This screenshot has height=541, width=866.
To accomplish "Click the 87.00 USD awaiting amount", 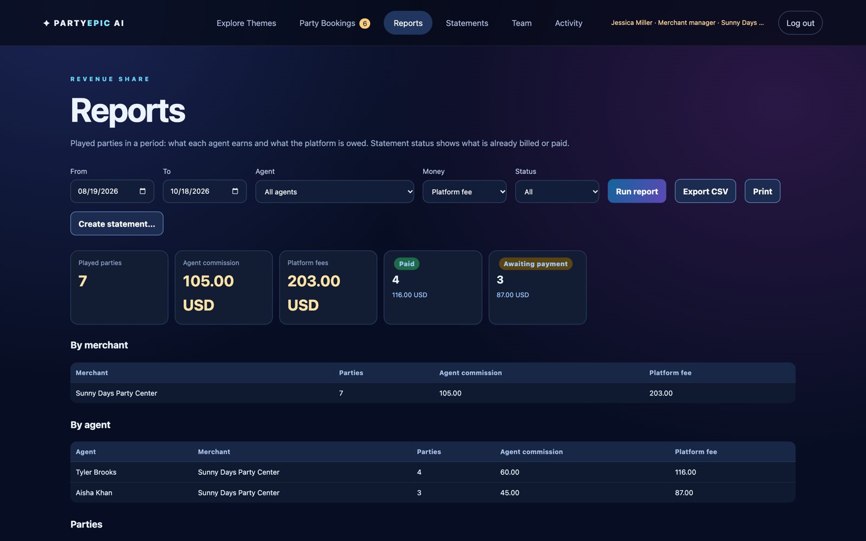I will tap(513, 295).
